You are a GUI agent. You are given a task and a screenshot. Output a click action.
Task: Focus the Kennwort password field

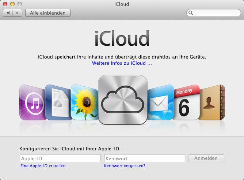(x=145, y=158)
